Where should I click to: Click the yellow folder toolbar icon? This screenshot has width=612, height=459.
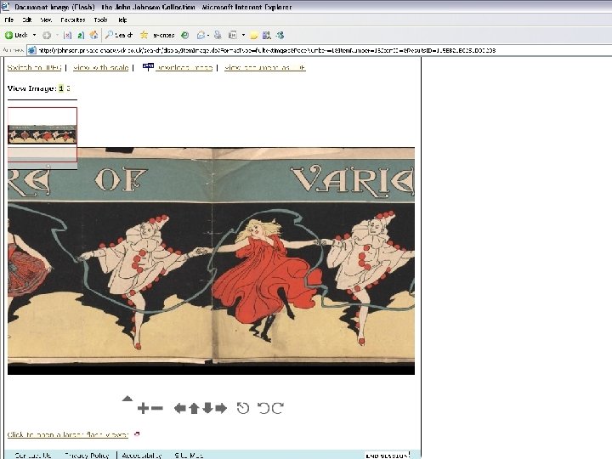[253, 36]
